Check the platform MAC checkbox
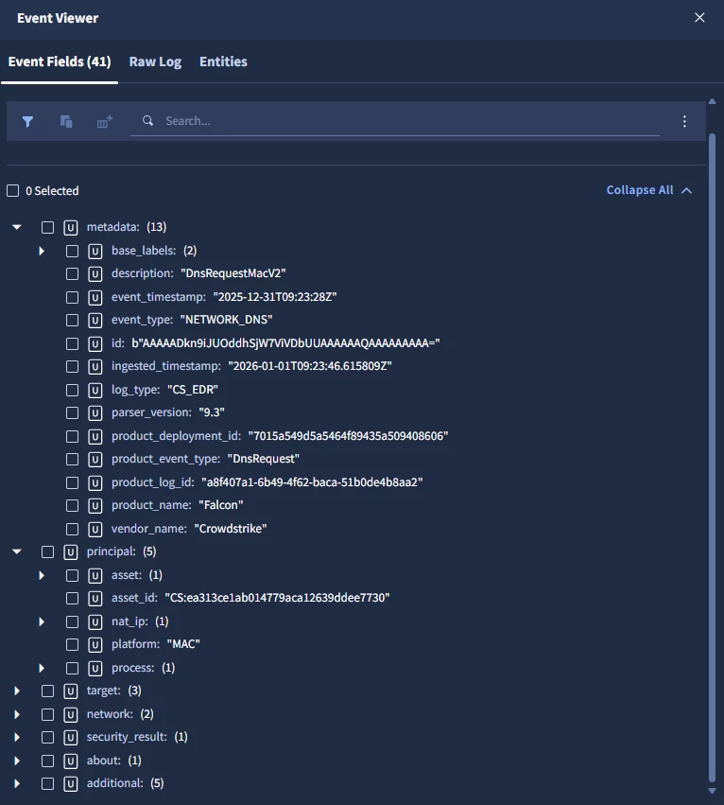This screenshot has height=805, width=724. pyautogui.click(x=73, y=645)
